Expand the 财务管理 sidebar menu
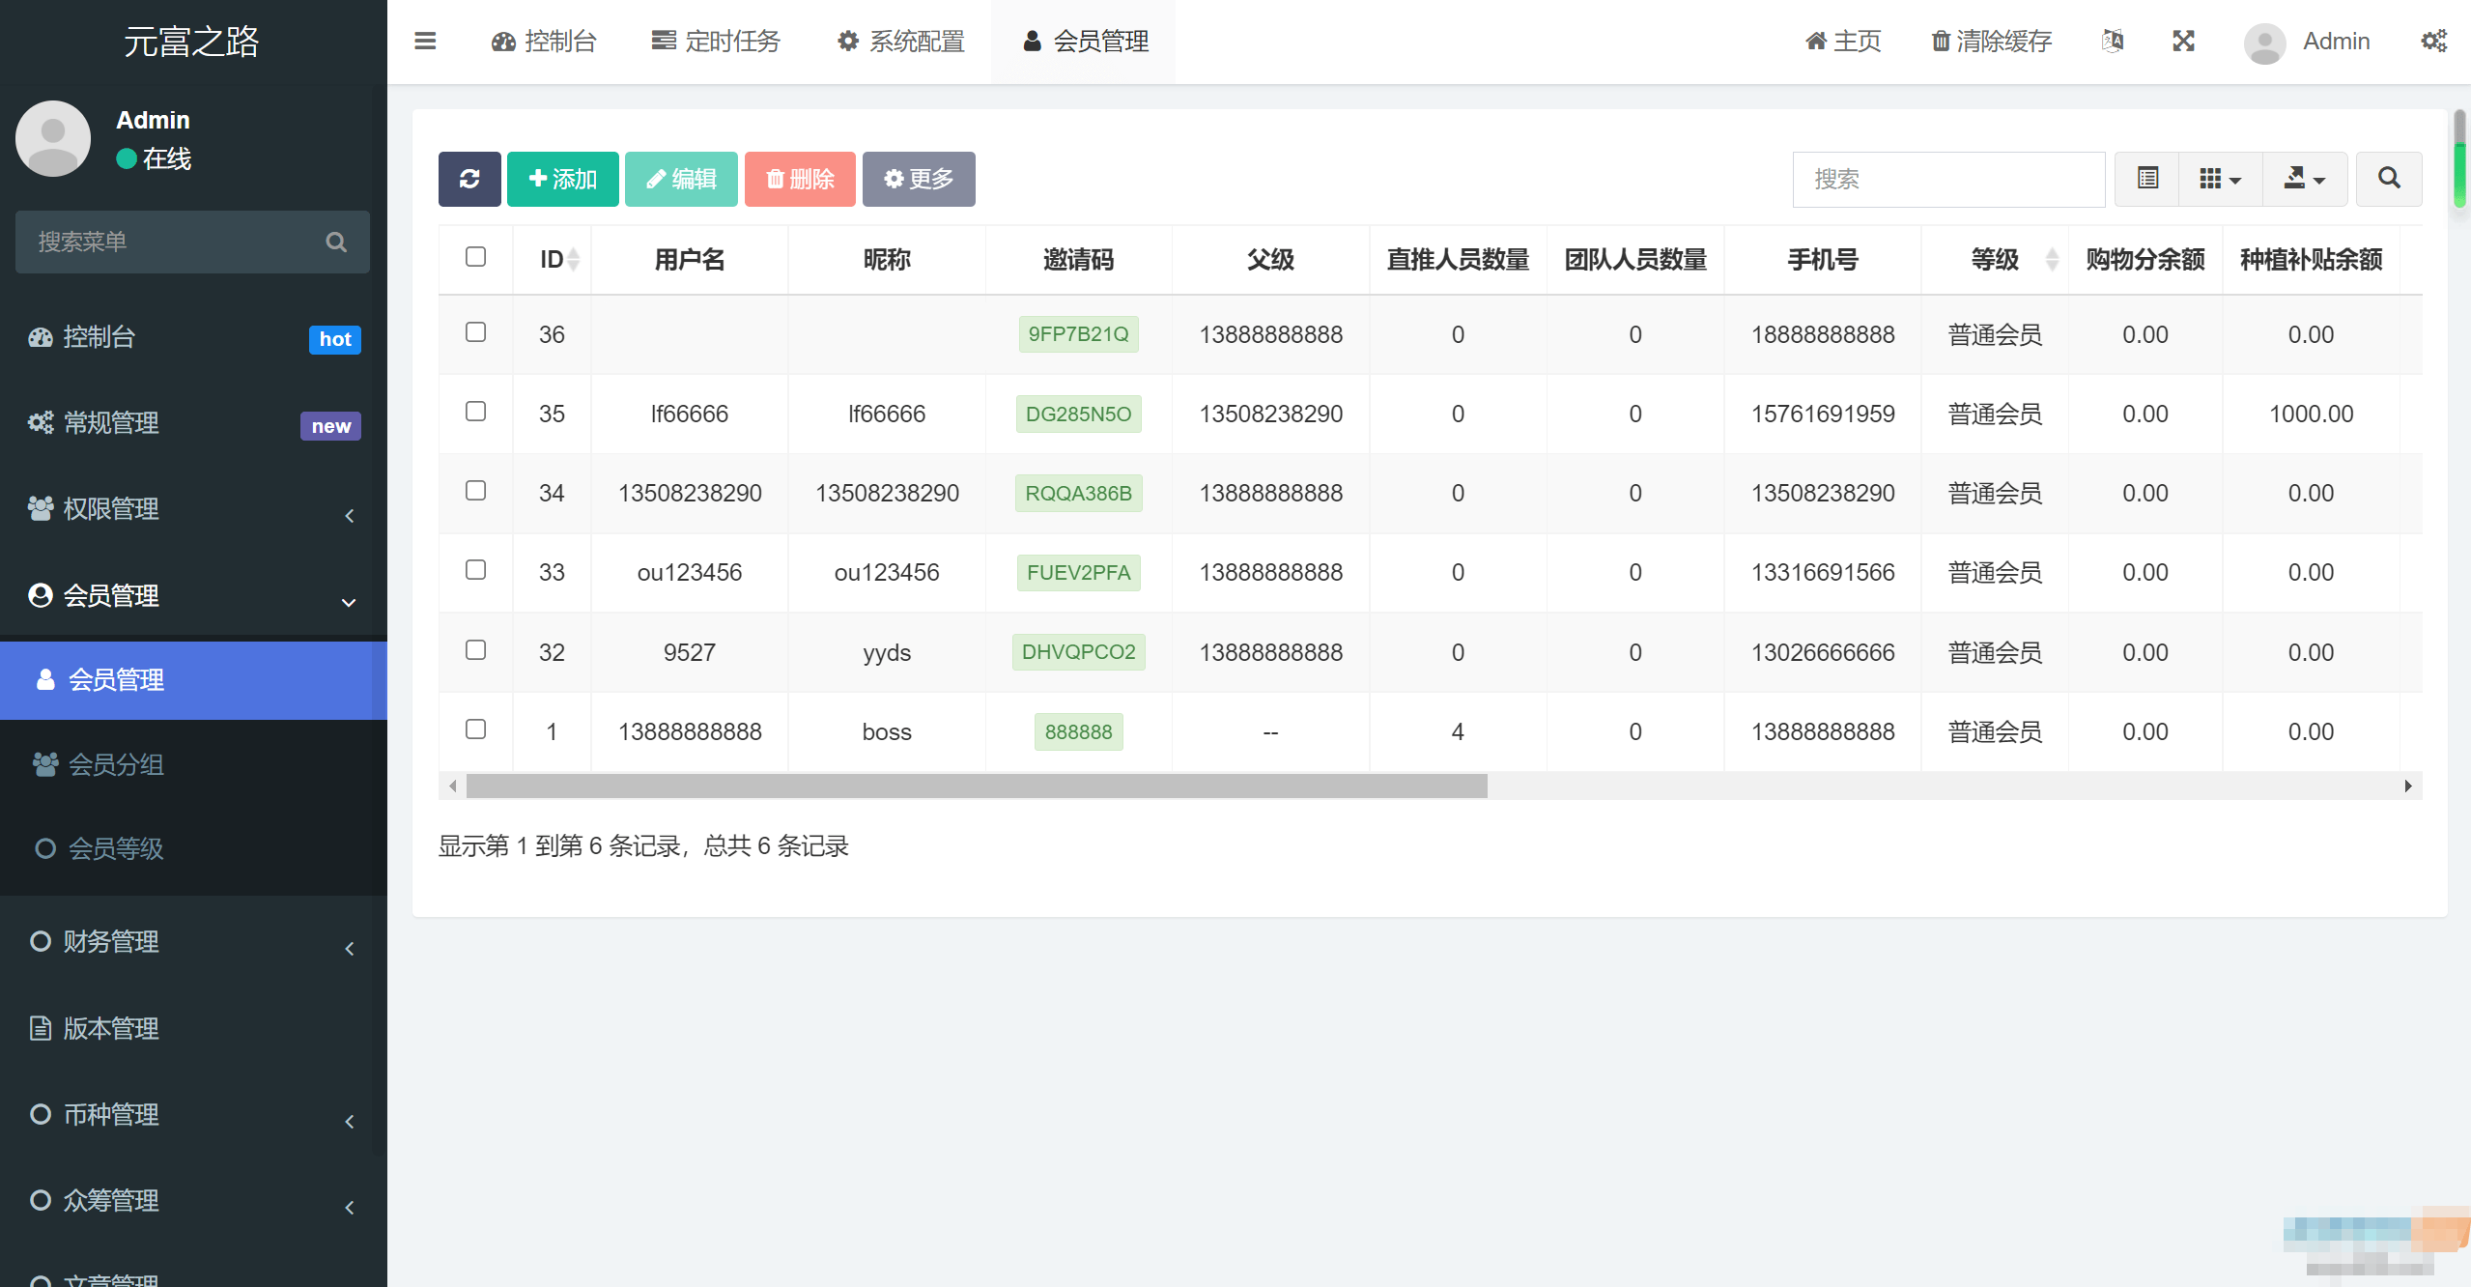The height and width of the screenshot is (1287, 2471). 193,942
